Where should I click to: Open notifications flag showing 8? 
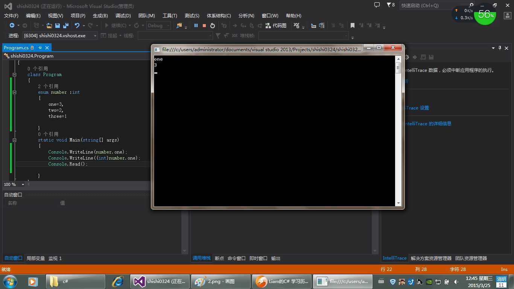pos(391,5)
